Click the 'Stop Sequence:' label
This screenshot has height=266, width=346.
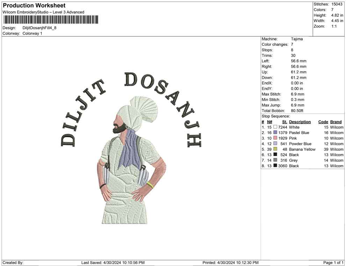(276, 116)
